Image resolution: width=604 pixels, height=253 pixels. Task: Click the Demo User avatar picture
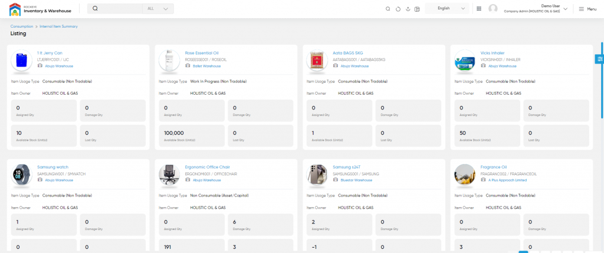[x=493, y=9]
